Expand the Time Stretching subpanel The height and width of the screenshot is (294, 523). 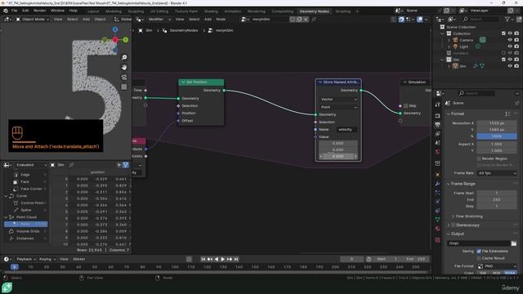(x=468, y=216)
